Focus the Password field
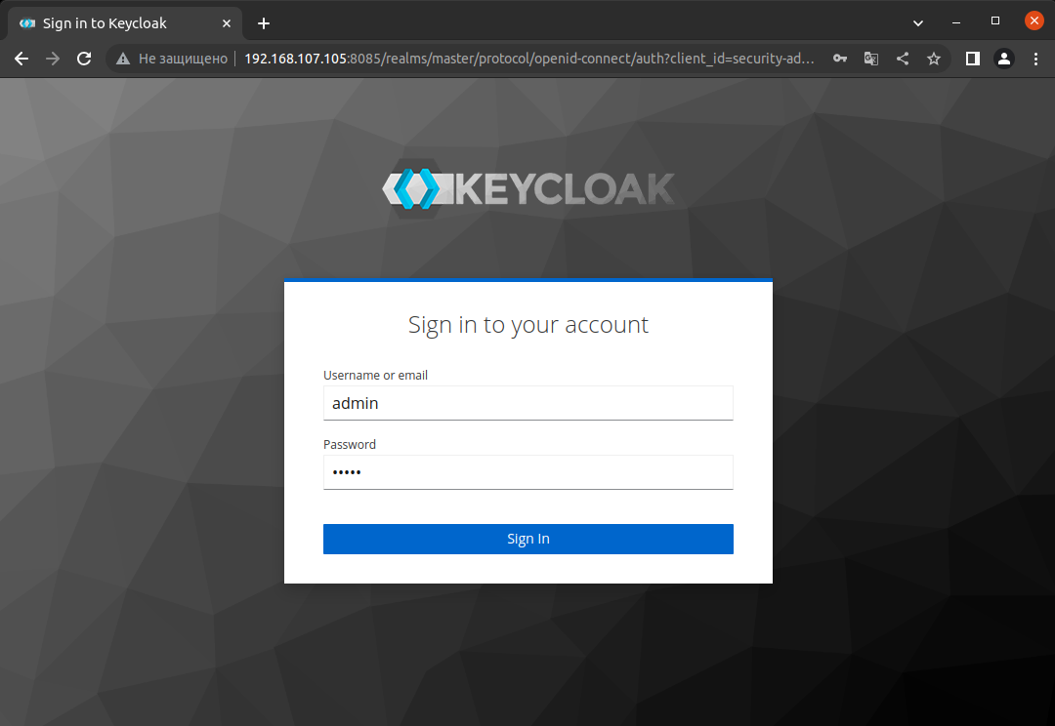This screenshot has height=726, width=1055. click(528, 472)
